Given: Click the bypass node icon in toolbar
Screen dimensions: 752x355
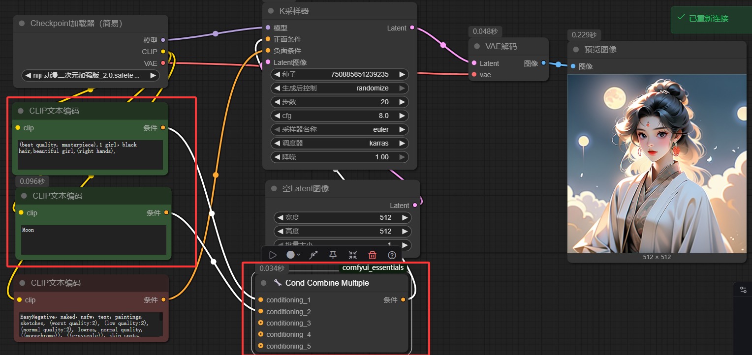Looking at the screenshot, I should (x=313, y=255).
